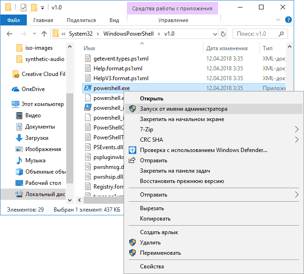
Task: Click the Изображения pictures icon
Action: [x=19, y=149]
